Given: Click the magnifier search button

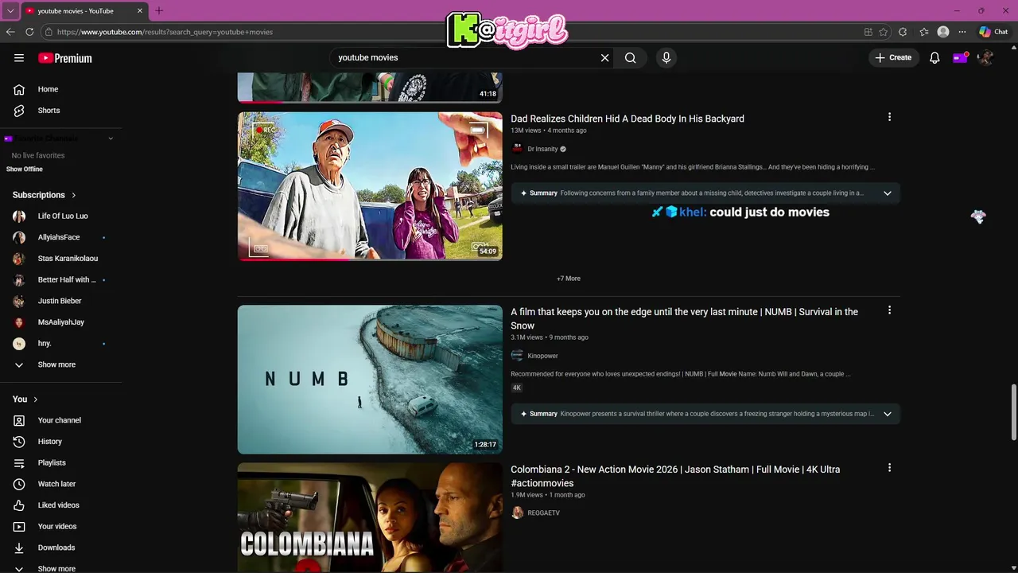Looking at the screenshot, I should click(x=630, y=57).
